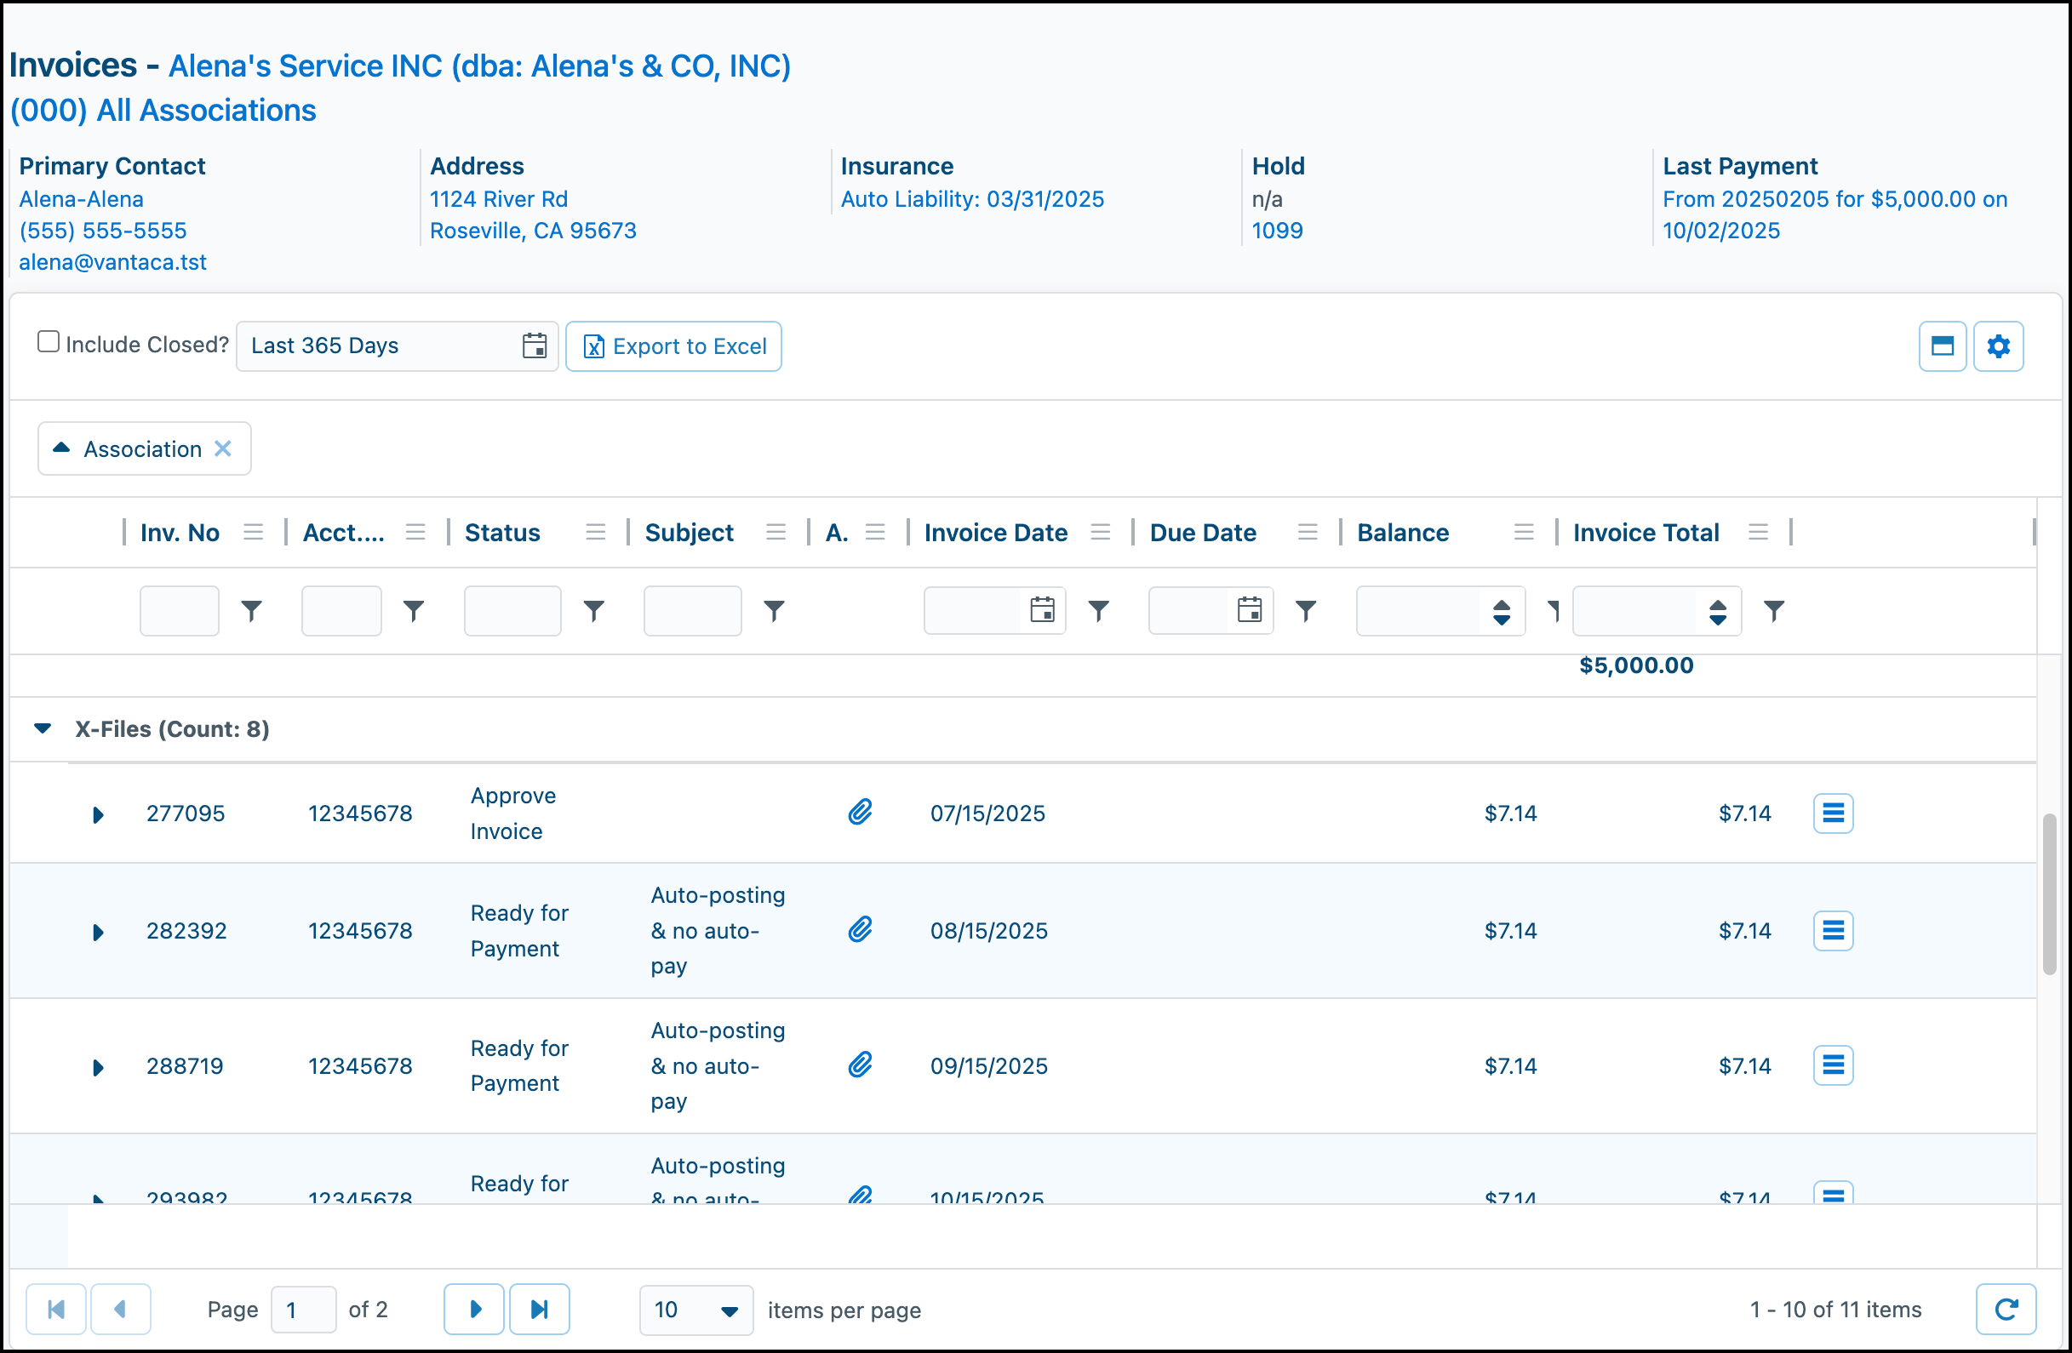Open the alena@vantaca.tst email link
The height and width of the screenshot is (1353, 2072).
coord(113,262)
